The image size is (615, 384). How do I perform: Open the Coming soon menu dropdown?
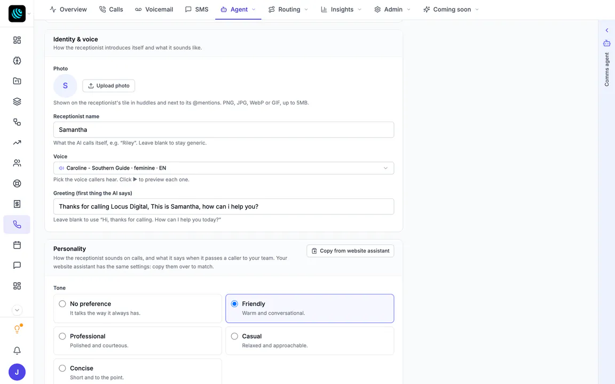point(451,10)
